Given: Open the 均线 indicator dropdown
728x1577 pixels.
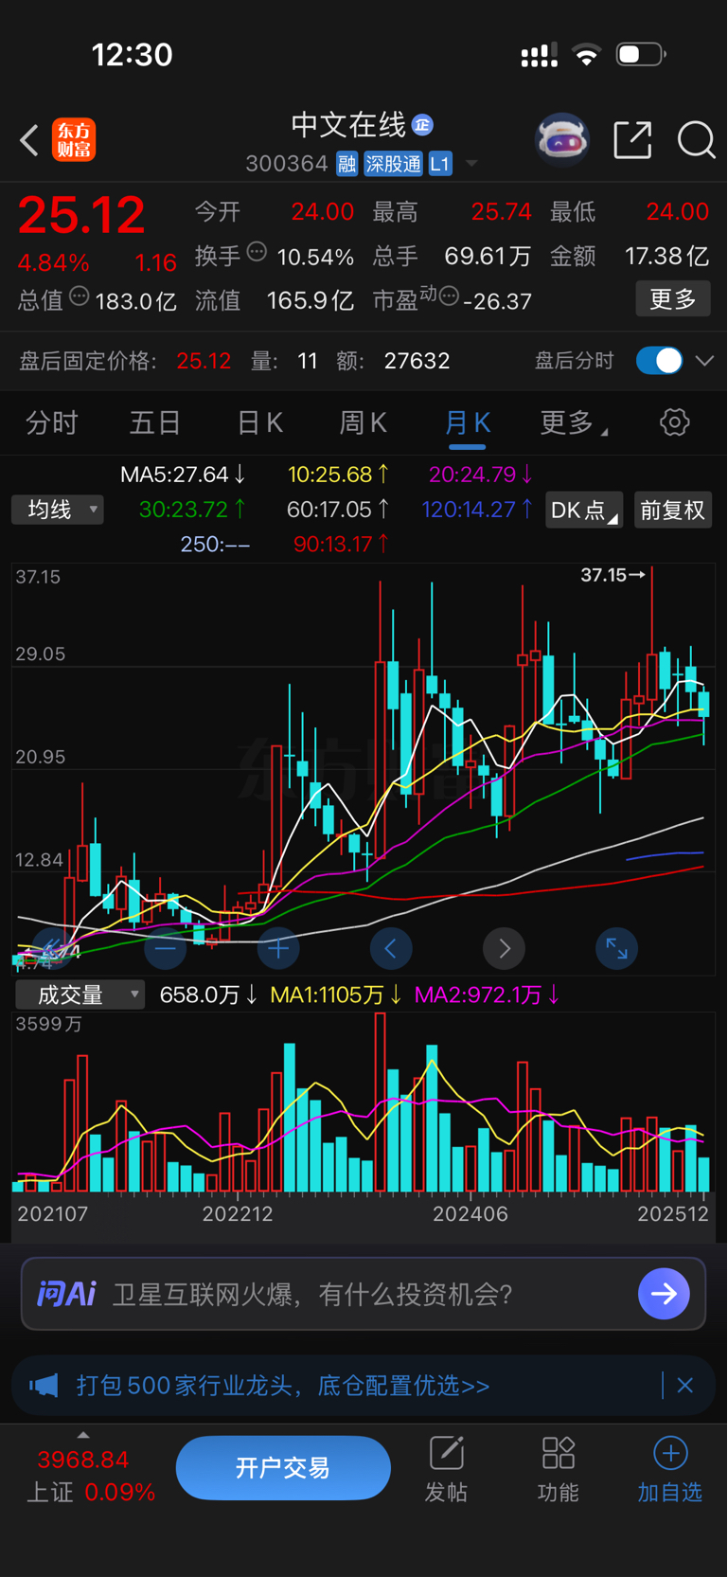Looking at the screenshot, I should (57, 510).
